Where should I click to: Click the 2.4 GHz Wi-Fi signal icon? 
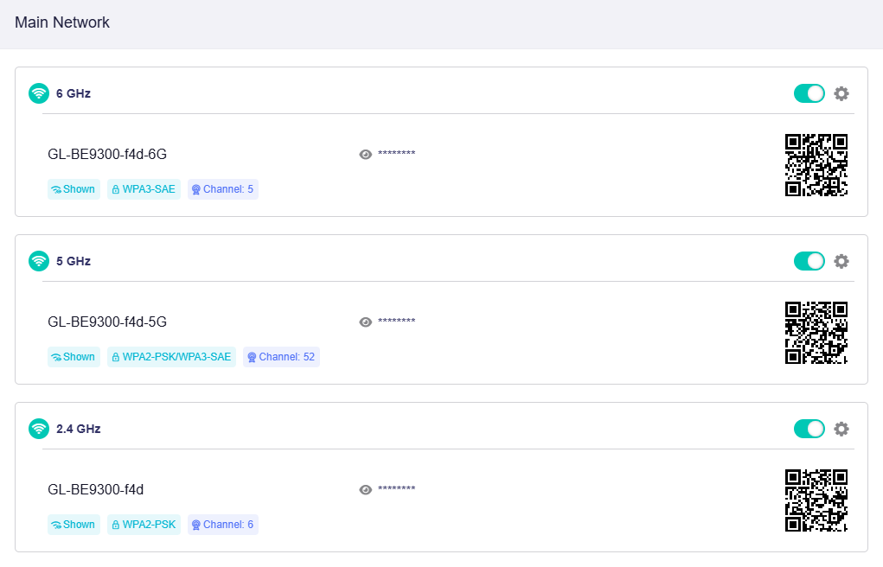point(39,429)
